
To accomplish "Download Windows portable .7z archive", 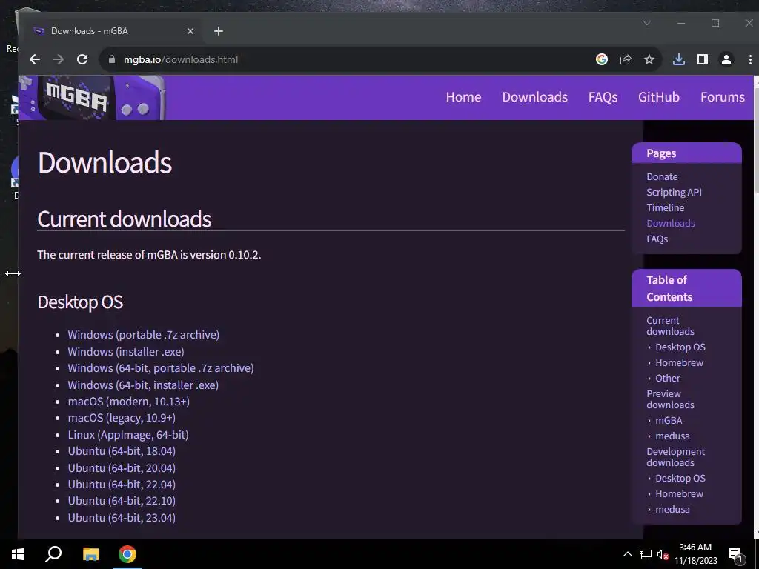I will [143, 335].
